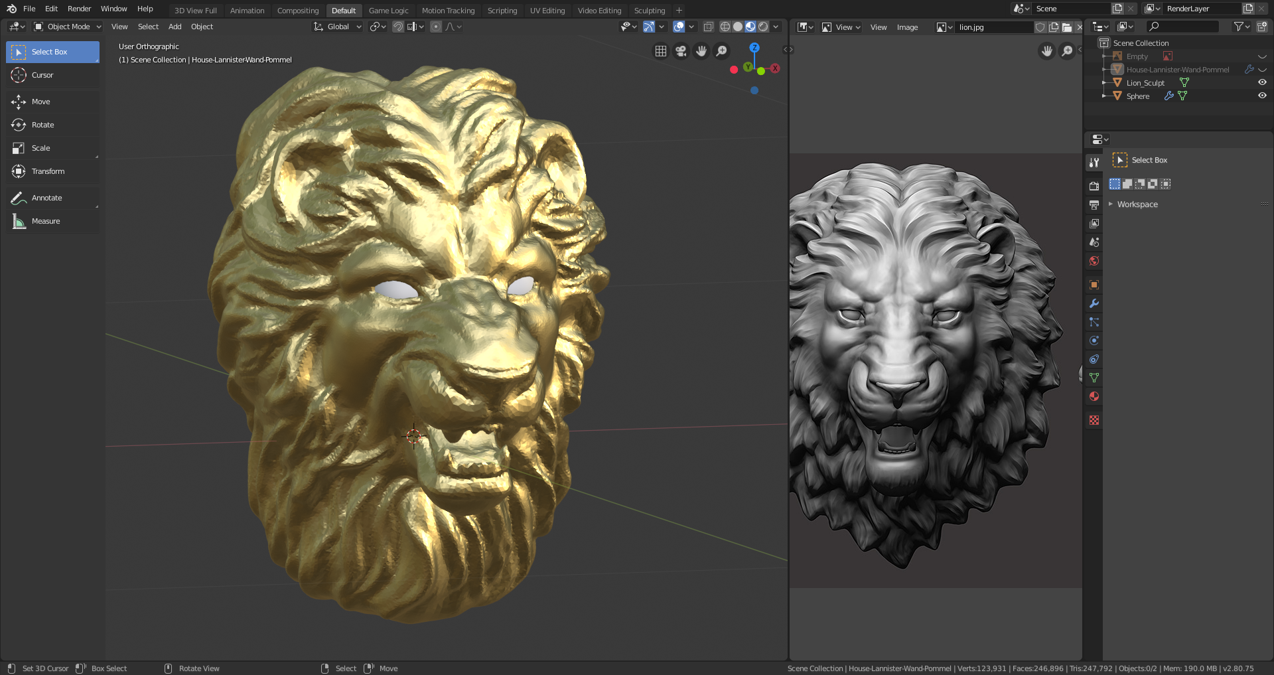Open the Modifiers properties tab
The image size is (1274, 675).
tap(1094, 303)
